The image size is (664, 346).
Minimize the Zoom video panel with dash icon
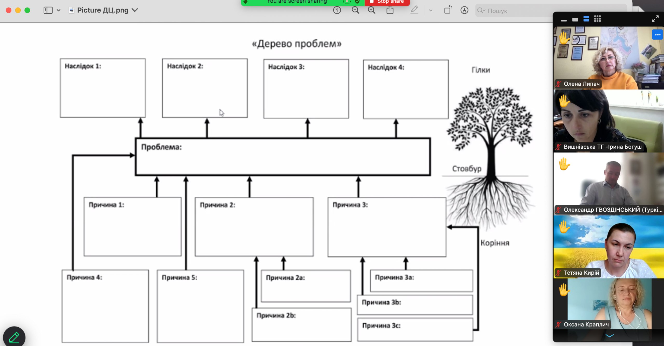[564, 20]
